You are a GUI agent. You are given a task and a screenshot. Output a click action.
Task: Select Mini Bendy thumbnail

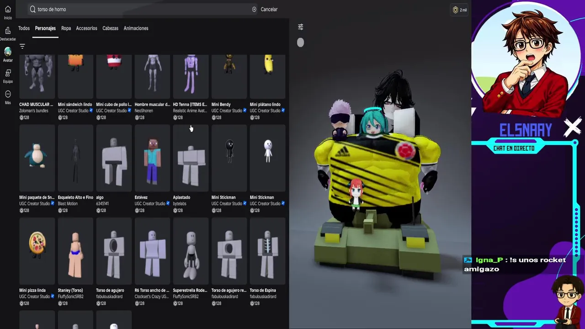(x=229, y=76)
